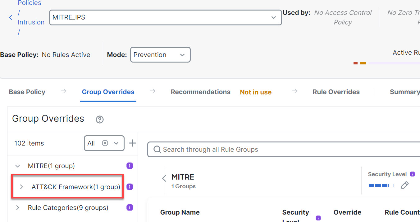Expand the ATT&CK Framework tree item

21,187
